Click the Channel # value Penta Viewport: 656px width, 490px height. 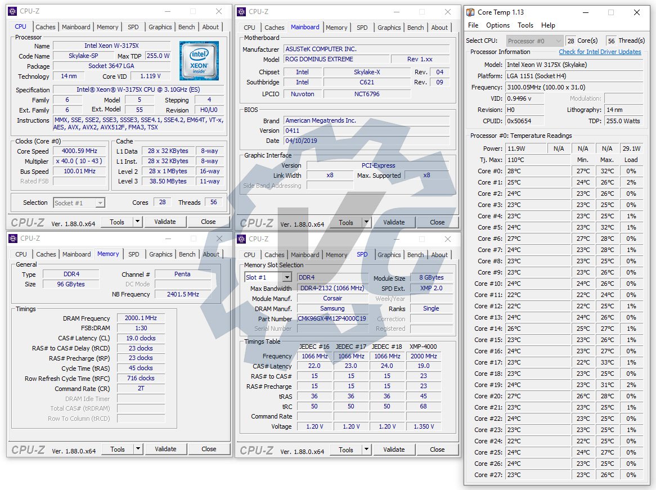(182, 274)
